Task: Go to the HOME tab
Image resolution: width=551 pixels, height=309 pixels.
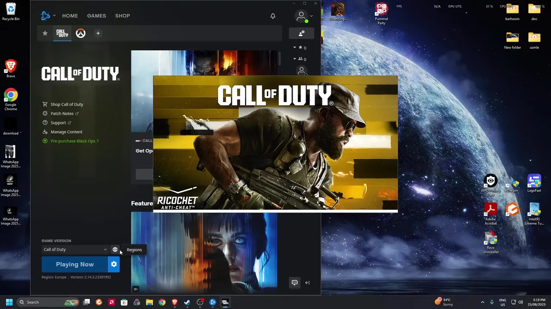Action: 70,16
